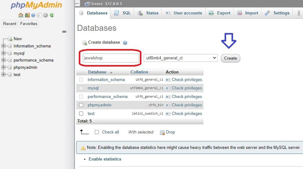This screenshot has height=169, width=303.
Task: Open the Settings tab
Action: (277, 13)
